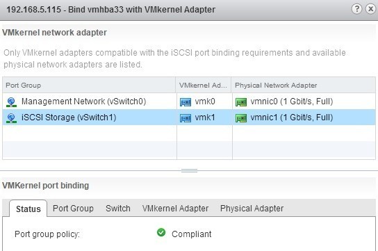The image size is (378, 251).
Task: Close the Bind vmhba33 dialog
Action: [x=371, y=9]
